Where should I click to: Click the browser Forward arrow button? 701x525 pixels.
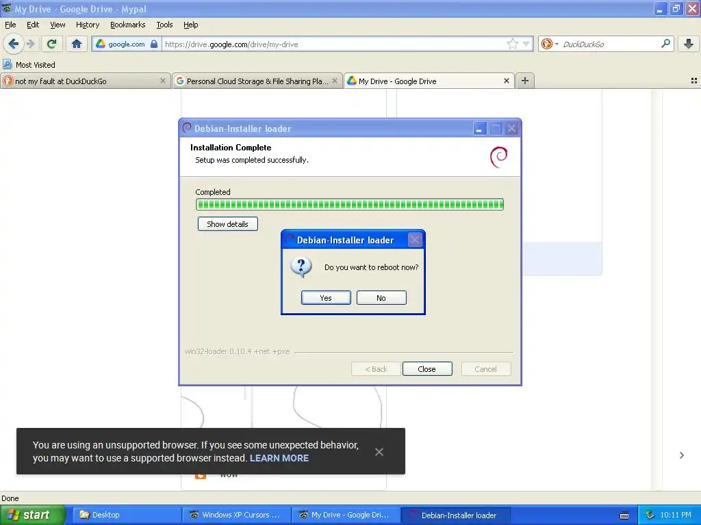(30, 44)
